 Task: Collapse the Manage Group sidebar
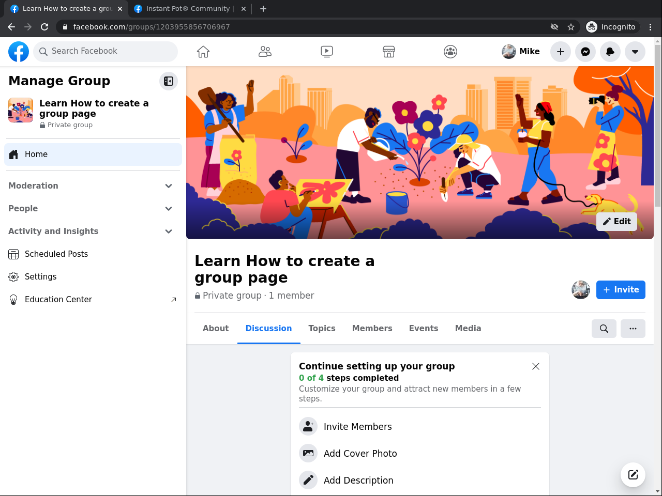click(x=169, y=81)
